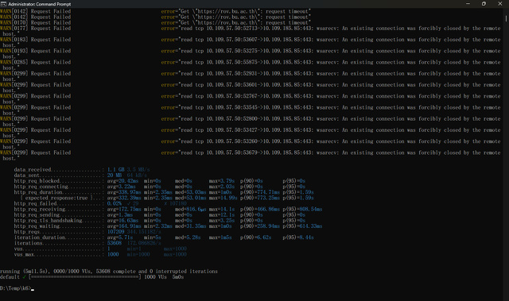Select the '107209' http_reqs count
This screenshot has width=509, height=301.
coord(115,232)
